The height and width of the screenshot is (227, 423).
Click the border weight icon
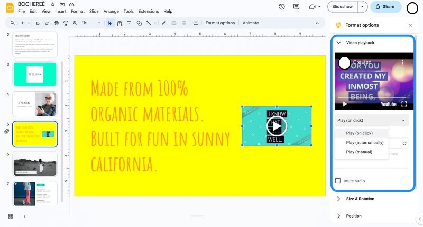174,23
